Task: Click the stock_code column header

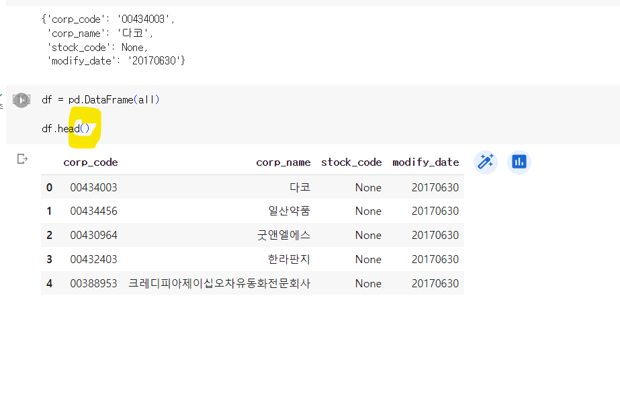Action: point(351,162)
